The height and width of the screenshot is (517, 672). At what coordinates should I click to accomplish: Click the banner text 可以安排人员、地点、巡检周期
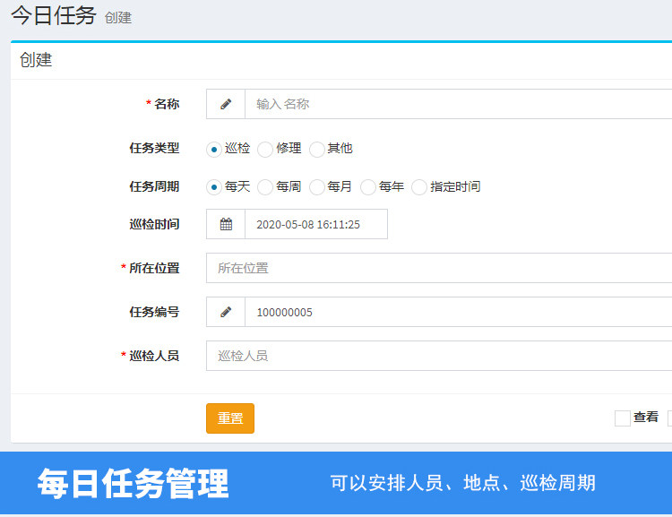pos(463,483)
